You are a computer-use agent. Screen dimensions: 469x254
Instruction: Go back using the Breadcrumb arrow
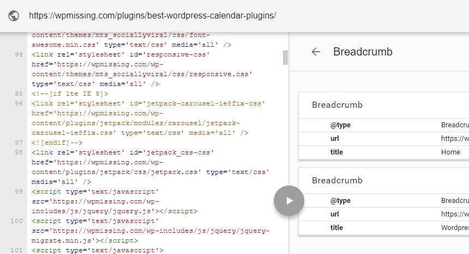point(316,52)
